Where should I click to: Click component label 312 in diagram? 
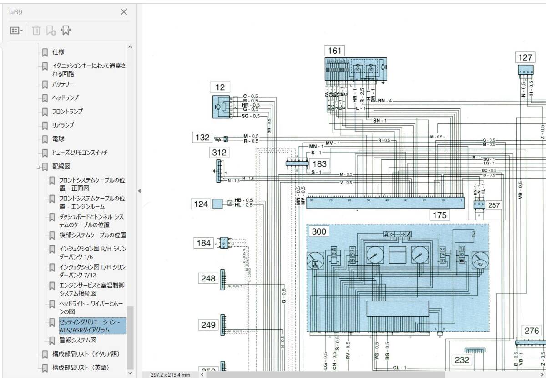pos(219,153)
